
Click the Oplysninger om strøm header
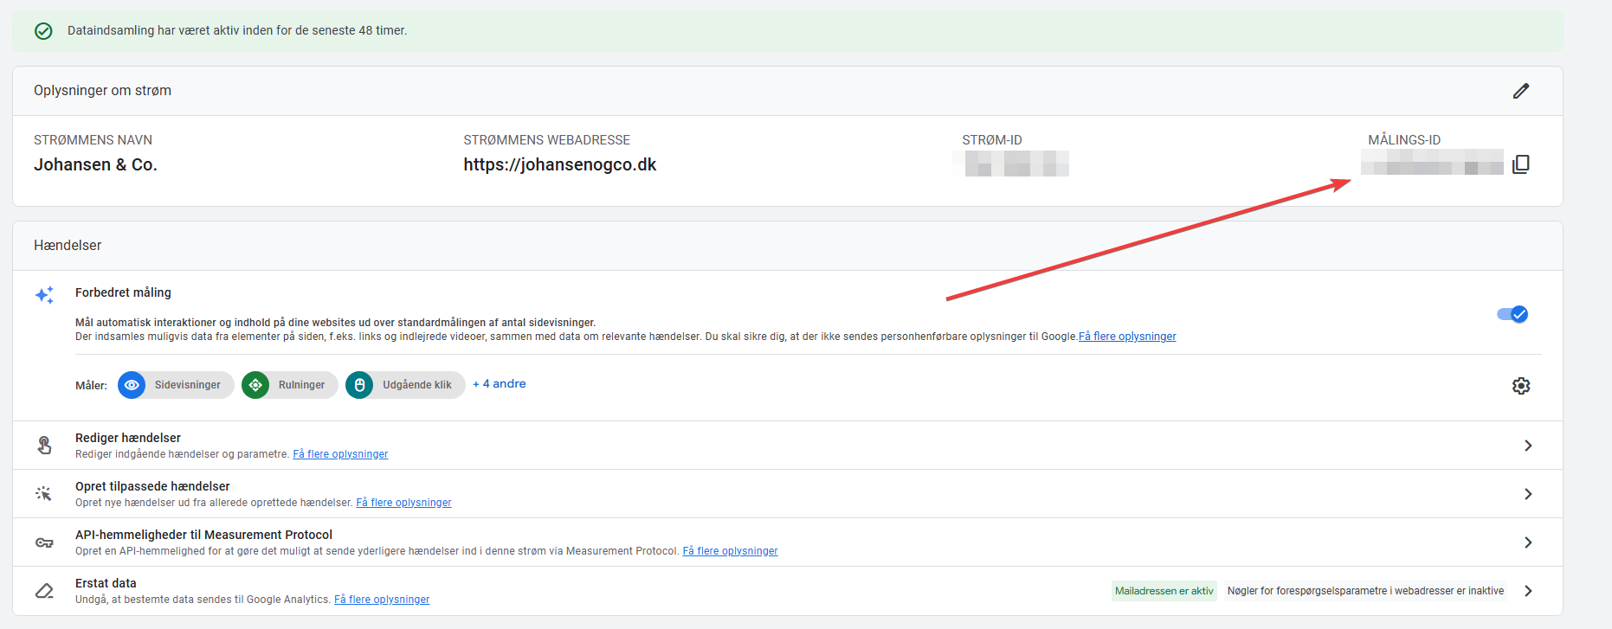pos(102,91)
